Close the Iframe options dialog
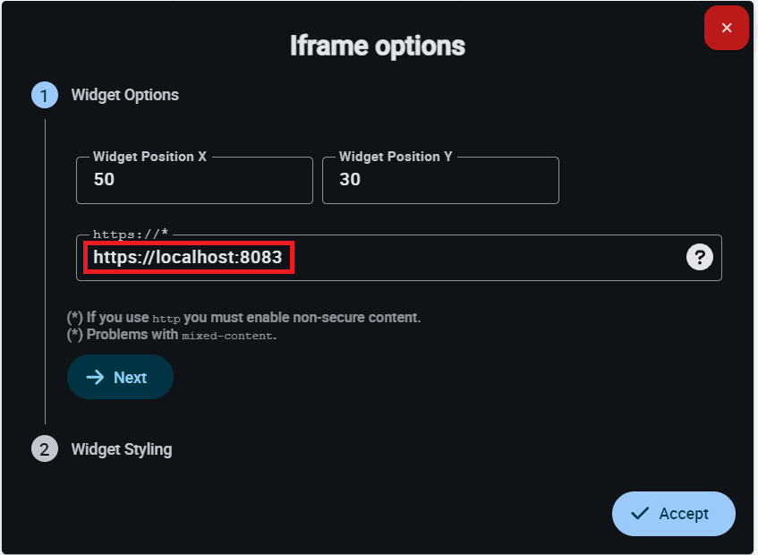Viewport: 758px width, 555px height. (x=726, y=28)
